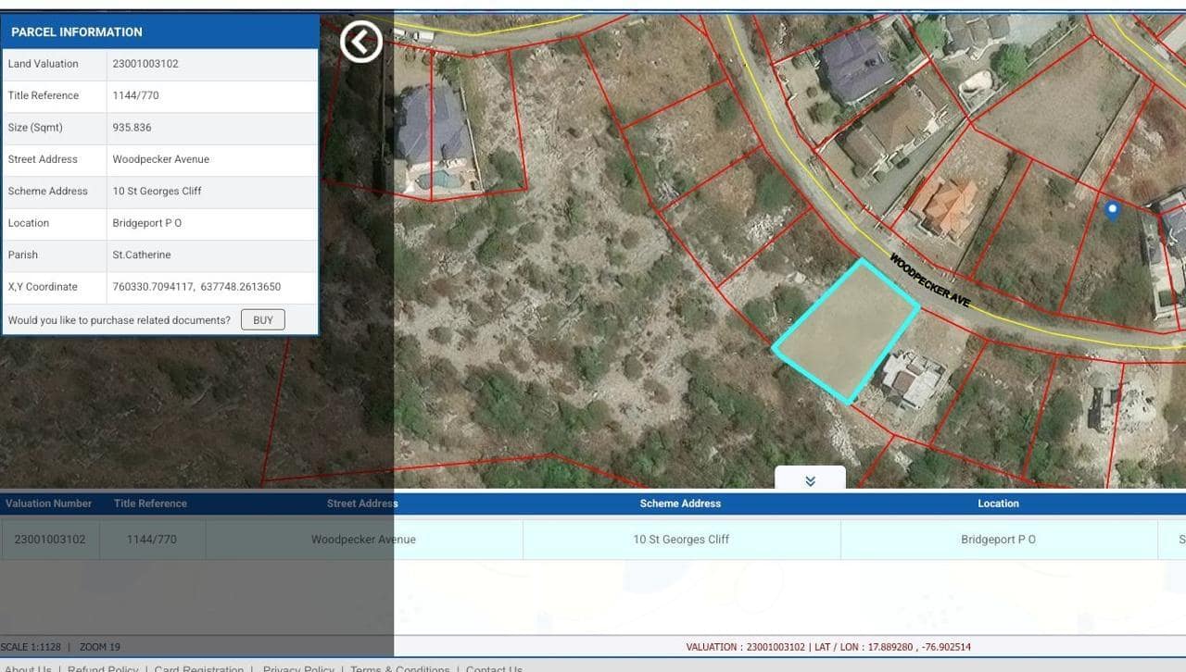This screenshot has width=1186, height=672.
Task: Open the Contact Us footer link
Action: pyautogui.click(x=494, y=668)
